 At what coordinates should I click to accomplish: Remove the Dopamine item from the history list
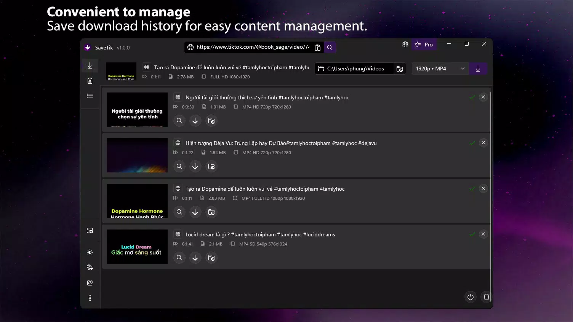(x=483, y=188)
